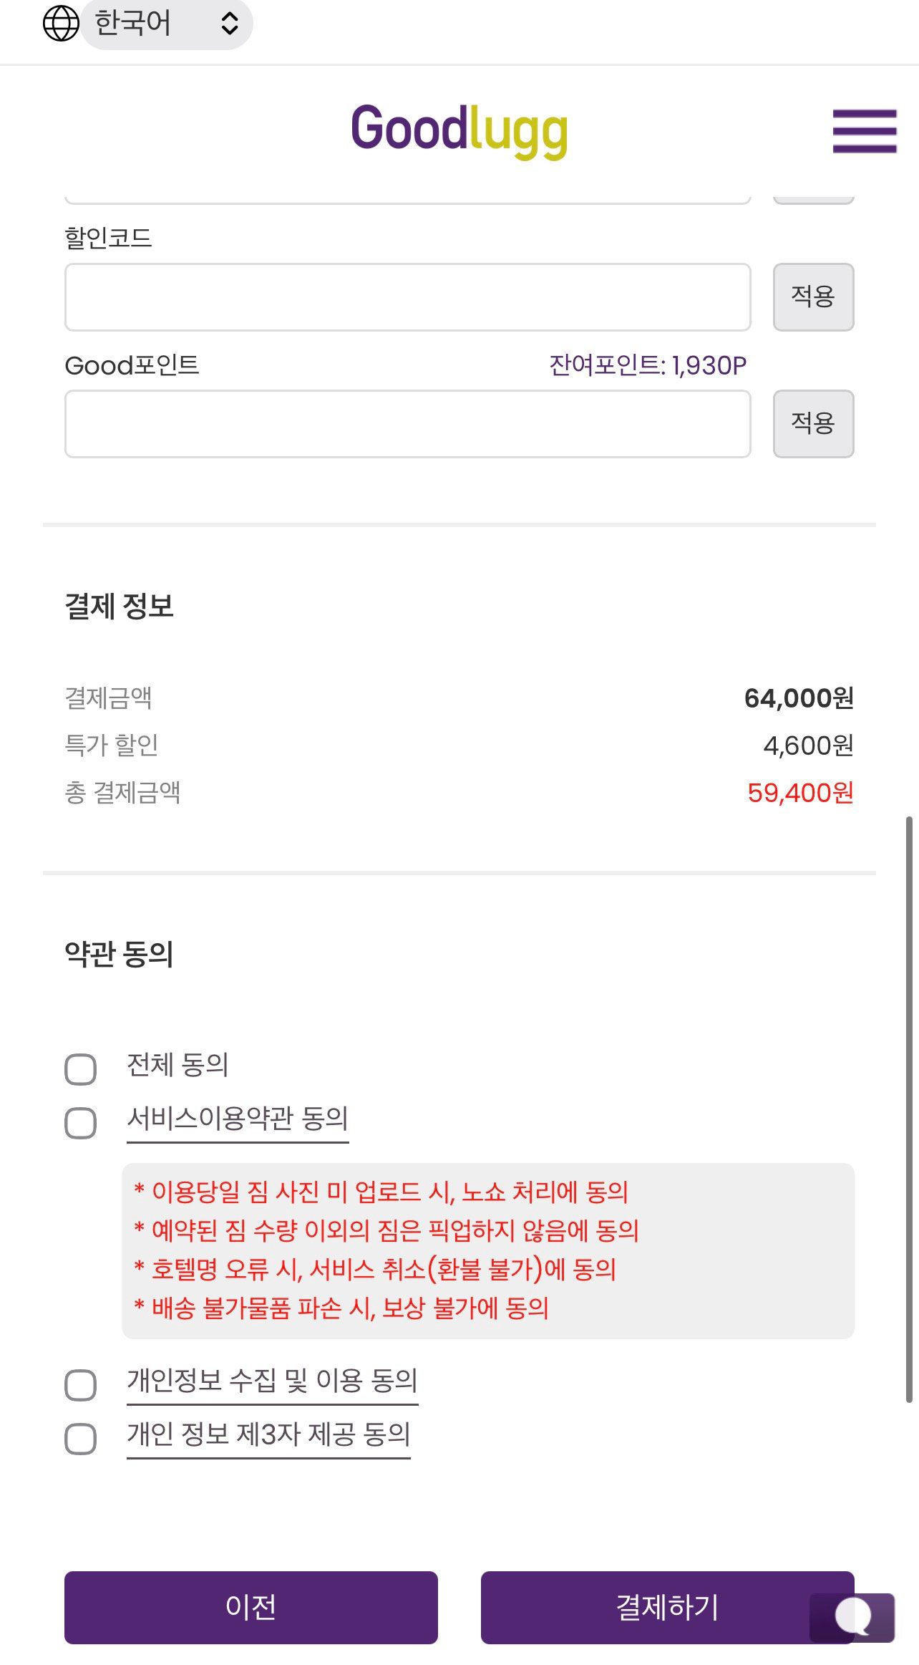
Task: Click the language selector up-down arrows
Action: [229, 24]
